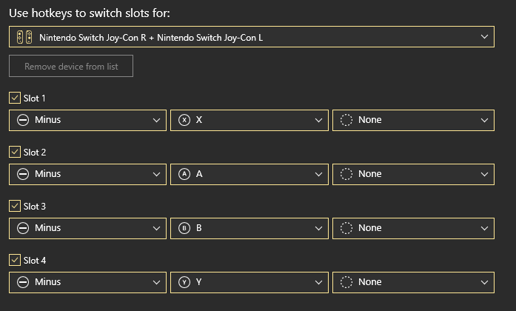Click 'Use hotkeys to switch slots for:' heading

pyautogui.click(x=90, y=13)
